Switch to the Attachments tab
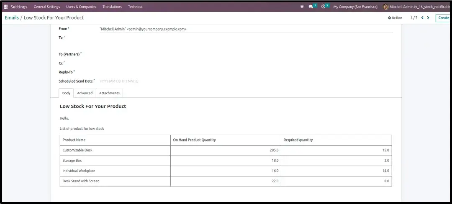The width and height of the screenshot is (452, 204). (109, 93)
